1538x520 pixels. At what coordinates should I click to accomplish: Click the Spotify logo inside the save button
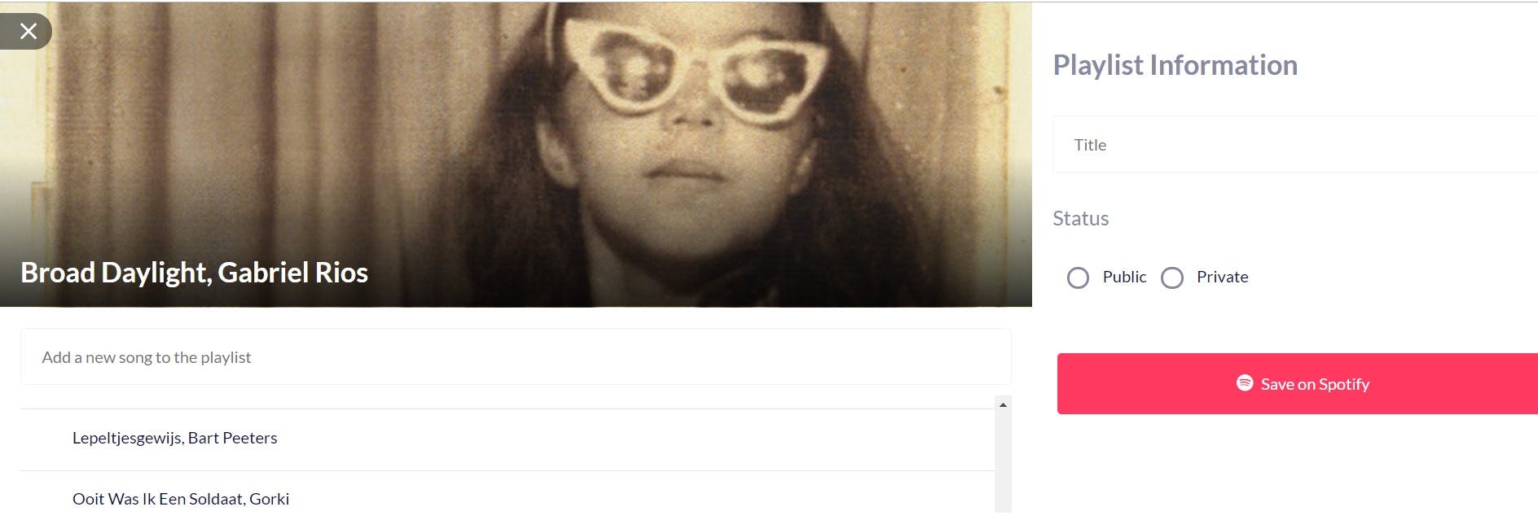point(1244,382)
